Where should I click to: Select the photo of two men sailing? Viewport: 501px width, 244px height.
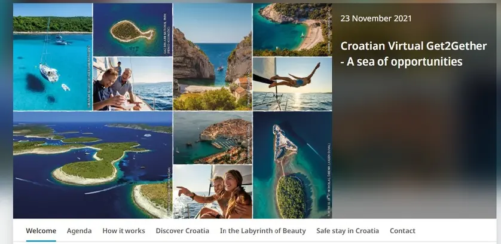pos(133,84)
